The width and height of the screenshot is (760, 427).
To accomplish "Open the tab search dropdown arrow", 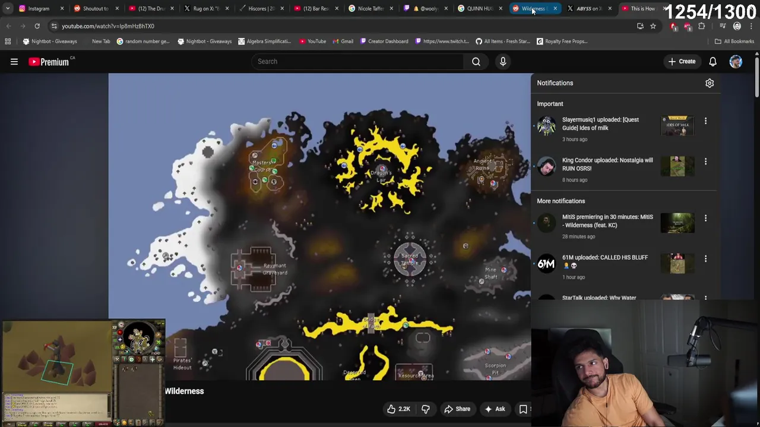I will click(8, 8).
